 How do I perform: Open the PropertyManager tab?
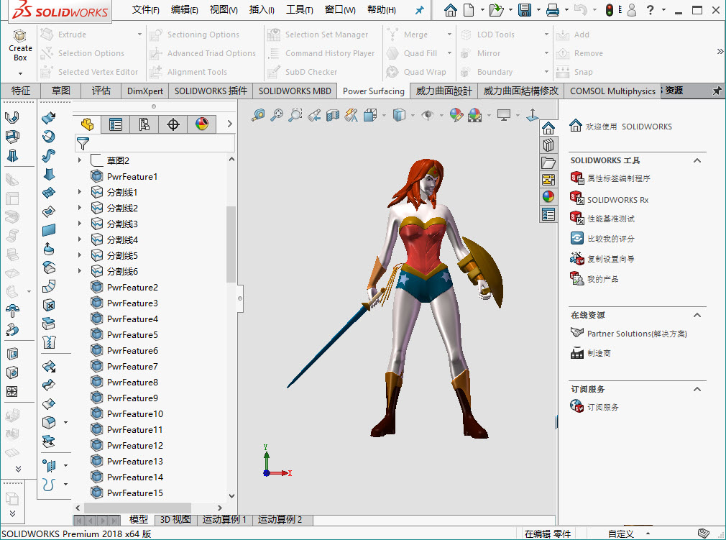pyautogui.click(x=115, y=124)
